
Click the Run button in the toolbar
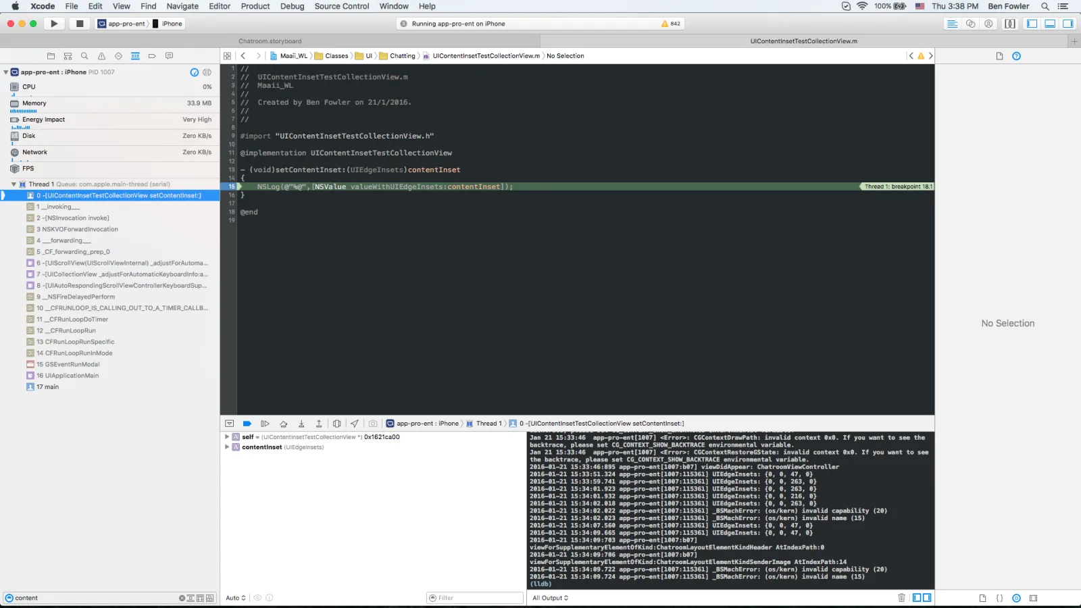(x=54, y=24)
